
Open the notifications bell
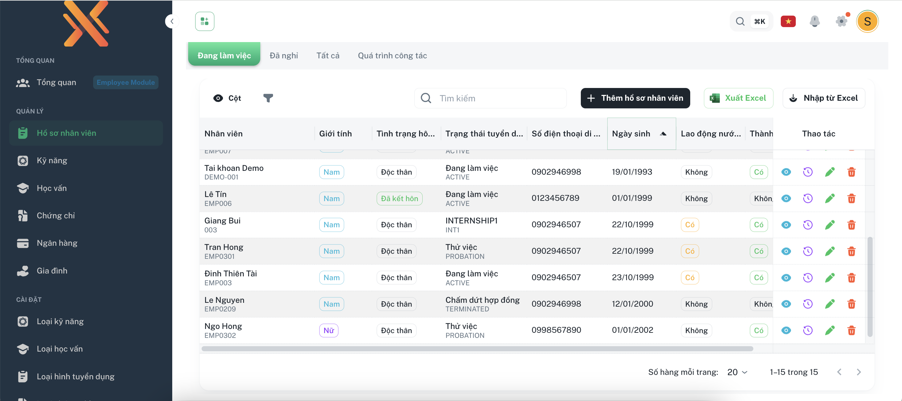click(x=815, y=21)
